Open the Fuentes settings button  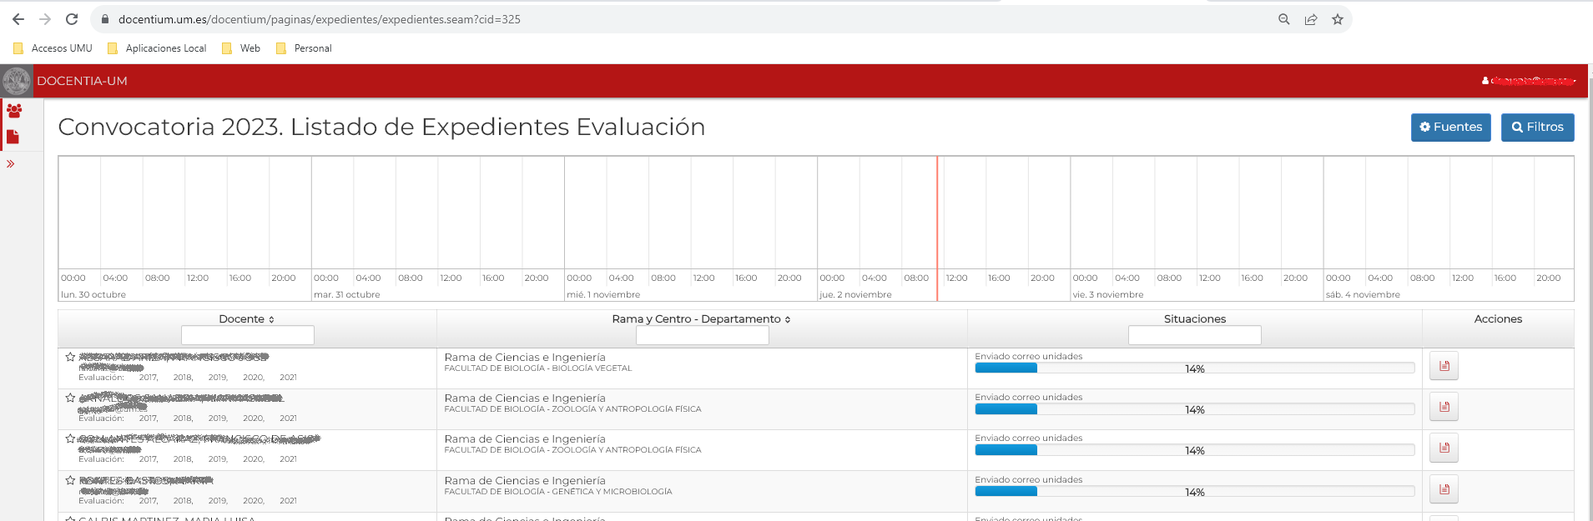(1450, 128)
